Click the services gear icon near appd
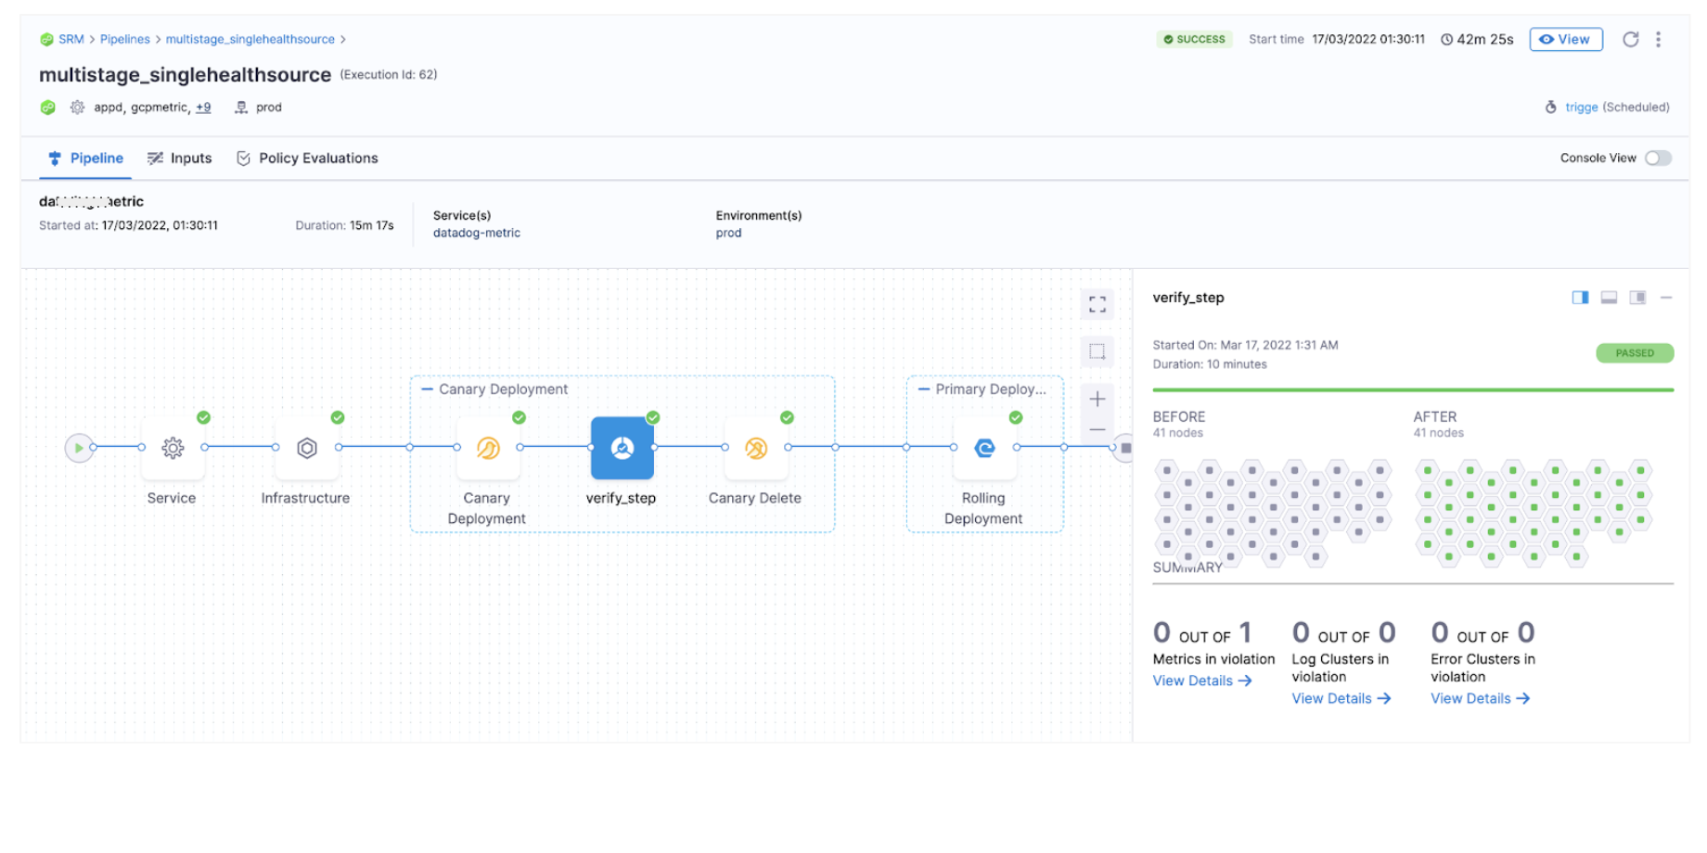Image resolution: width=1707 pixels, height=853 pixels. pyautogui.click(x=78, y=108)
